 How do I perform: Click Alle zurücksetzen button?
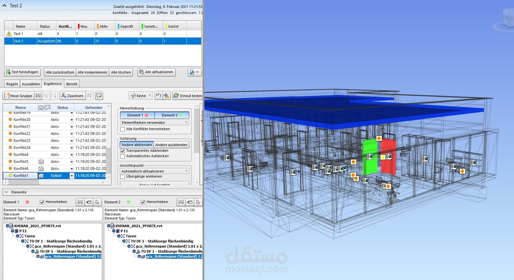pyautogui.click(x=60, y=72)
